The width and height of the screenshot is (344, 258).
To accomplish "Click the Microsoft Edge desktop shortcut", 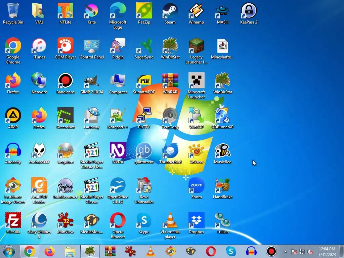I will coord(118,16).
